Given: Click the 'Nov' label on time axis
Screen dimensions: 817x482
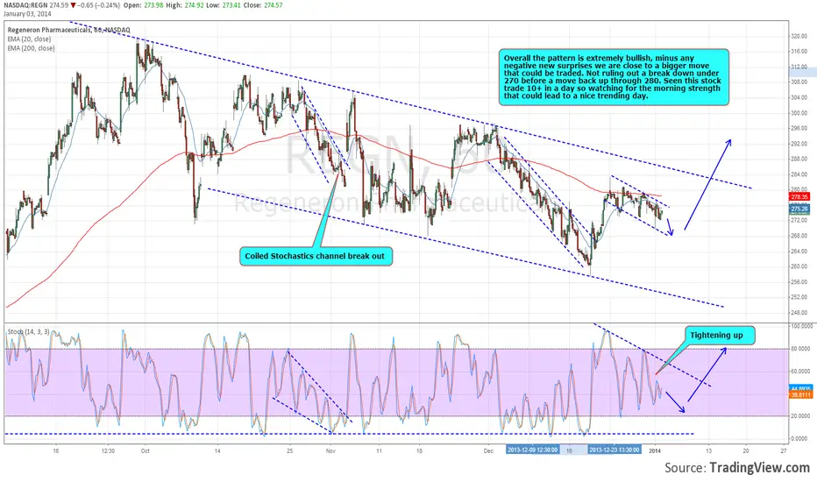Looking at the screenshot, I should (330, 450).
